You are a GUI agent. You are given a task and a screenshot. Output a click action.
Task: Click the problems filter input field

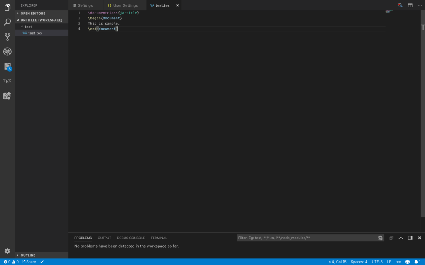point(306,238)
